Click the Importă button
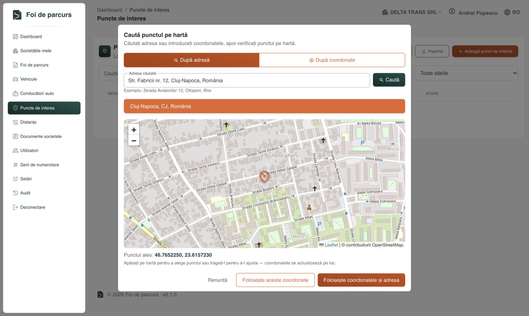 (432, 51)
